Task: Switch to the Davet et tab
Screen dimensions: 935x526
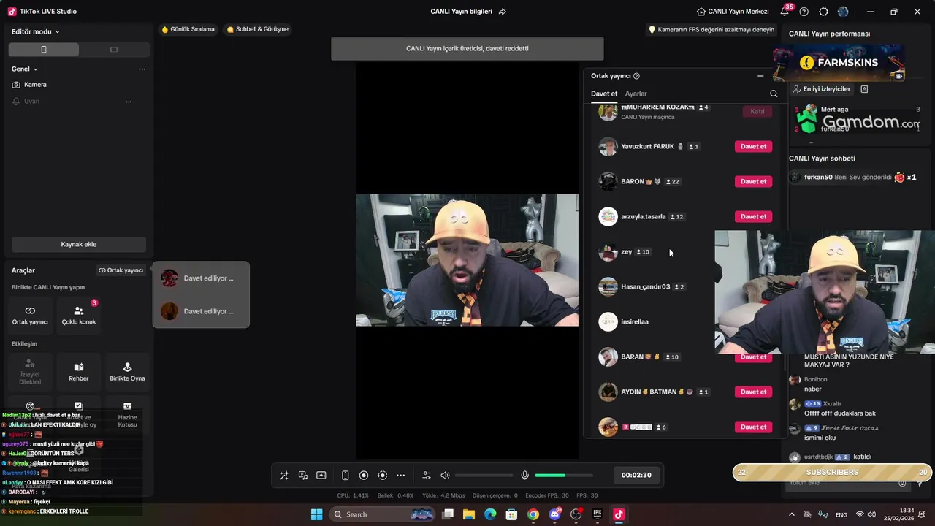Action: [x=604, y=94]
